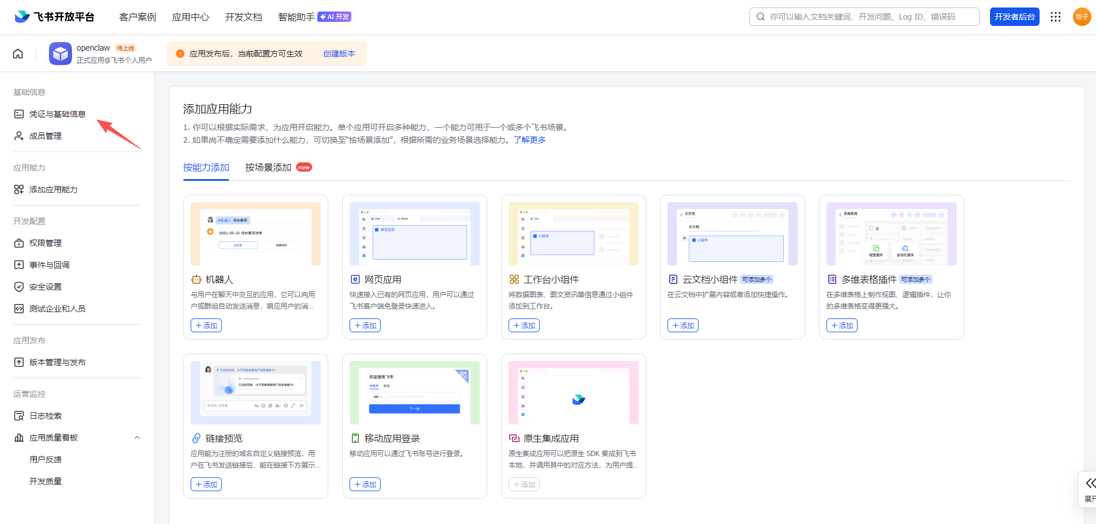Click the 创建版本 link in the banner
This screenshot has width=1096, height=524.
click(x=339, y=53)
